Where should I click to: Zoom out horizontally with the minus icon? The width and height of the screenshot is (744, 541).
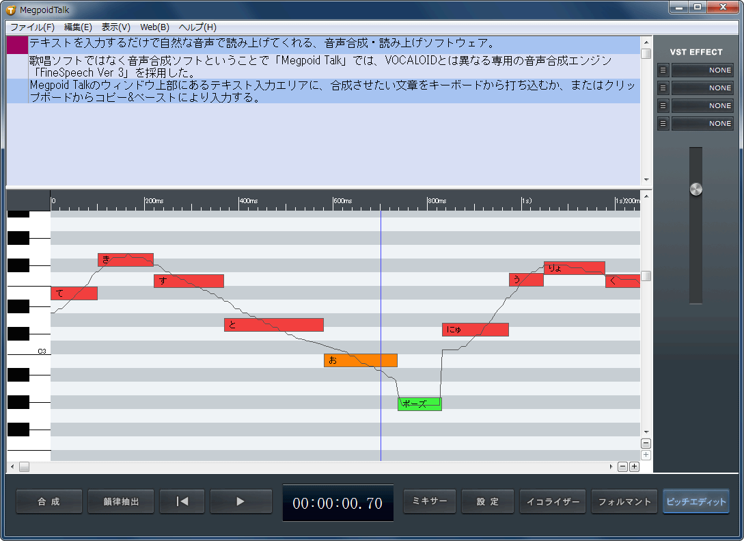point(623,467)
